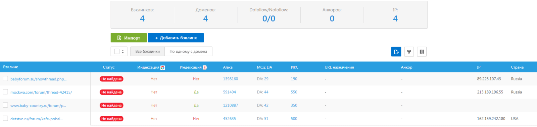Click the Доменов count summary
Image resolution: width=537 pixels, height=127 pixels.
click(205, 15)
